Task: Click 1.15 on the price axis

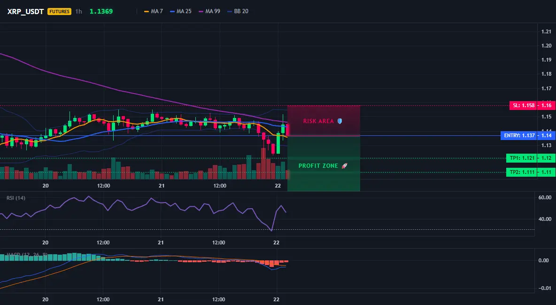Action: pos(547,117)
